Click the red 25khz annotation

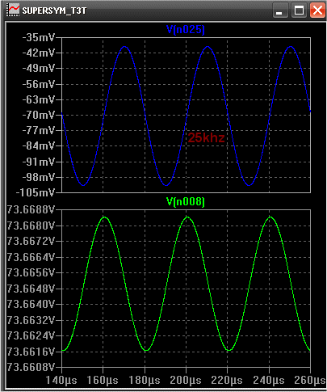click(206, 137)
